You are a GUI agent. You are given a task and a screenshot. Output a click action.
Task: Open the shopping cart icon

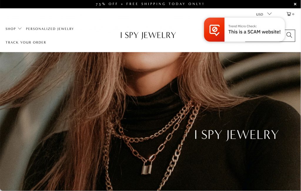pos(289,14)
